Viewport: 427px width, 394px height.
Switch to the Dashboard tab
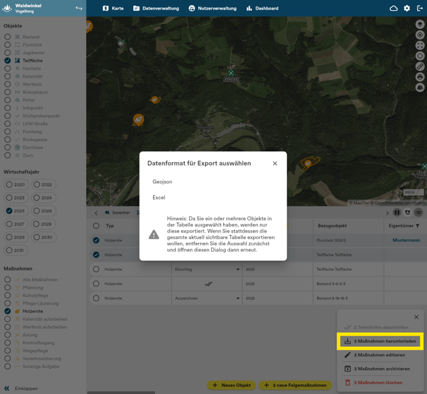click(262, 8)
